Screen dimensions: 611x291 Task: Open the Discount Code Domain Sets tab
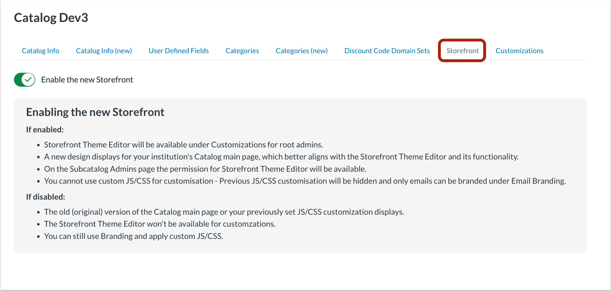pyautogui.click(x=387, y=51)
